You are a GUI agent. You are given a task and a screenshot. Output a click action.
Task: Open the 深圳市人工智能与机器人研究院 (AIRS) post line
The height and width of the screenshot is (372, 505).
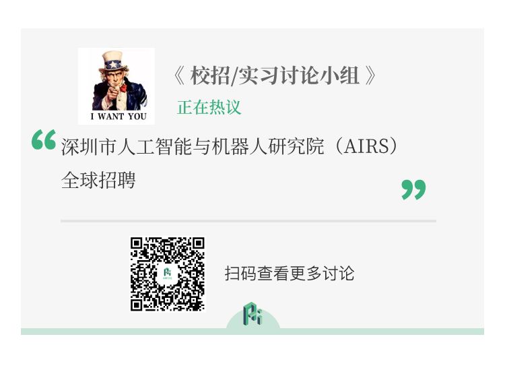pyautogui.click(x=230, y=146)
